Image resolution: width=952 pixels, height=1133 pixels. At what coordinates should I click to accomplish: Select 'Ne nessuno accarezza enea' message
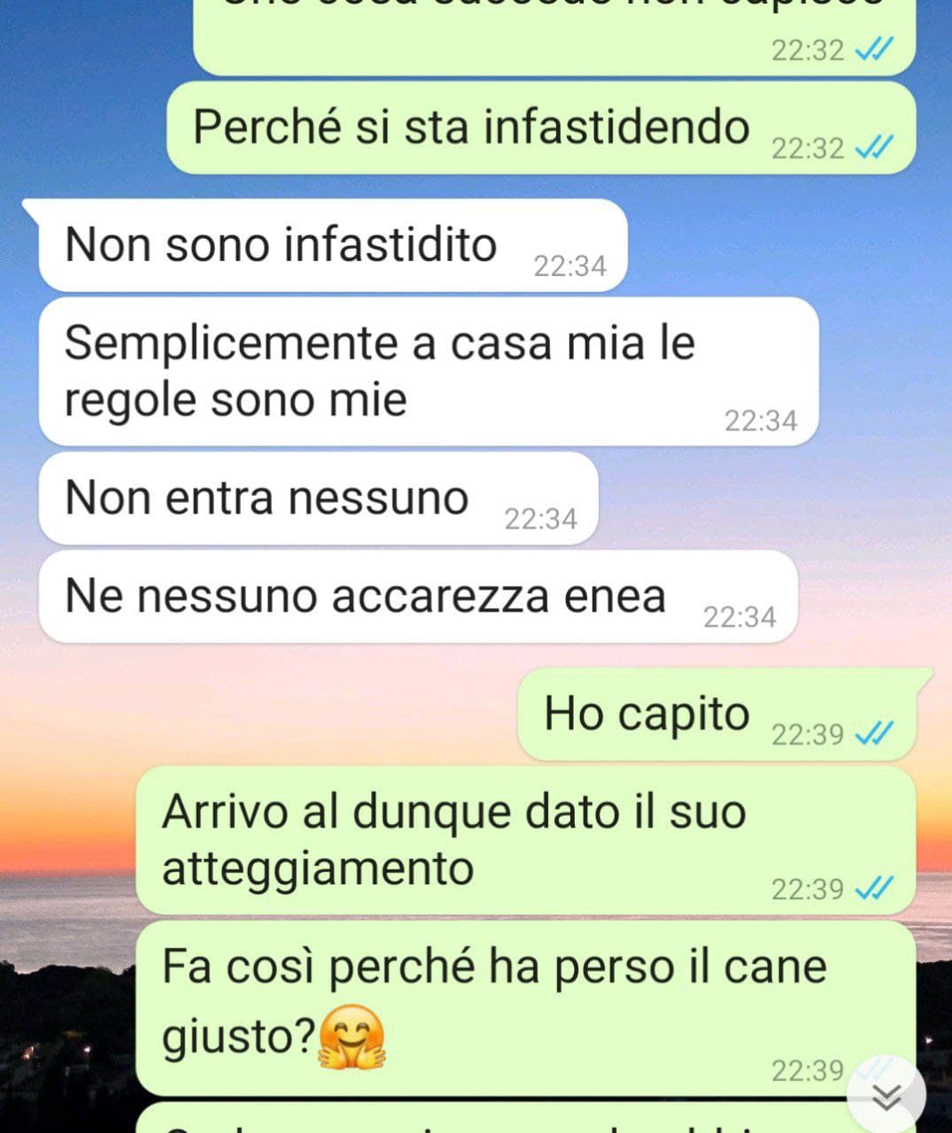click(x=418, y=597)
